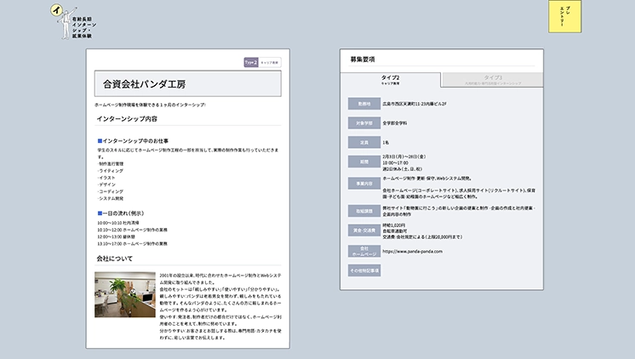Click the 期間 label
This screenshot has height=359, width=635.
[x=363, y=161]
